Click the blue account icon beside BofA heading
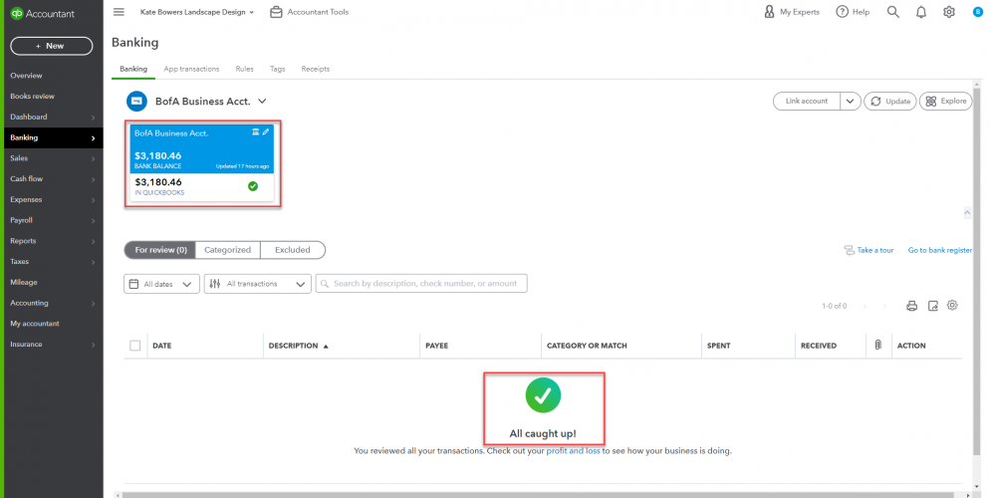The image size is (991, 498). (136, 102)
